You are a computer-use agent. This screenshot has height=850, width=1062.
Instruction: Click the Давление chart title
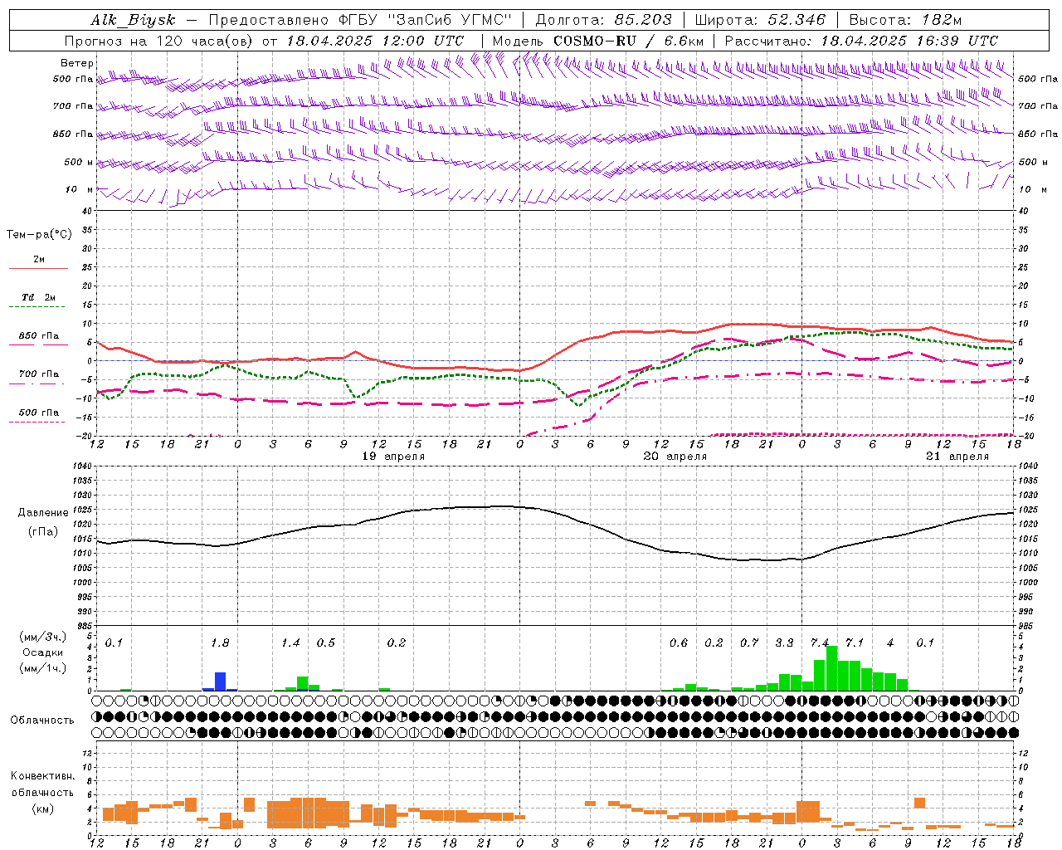(x=43, y=513)
